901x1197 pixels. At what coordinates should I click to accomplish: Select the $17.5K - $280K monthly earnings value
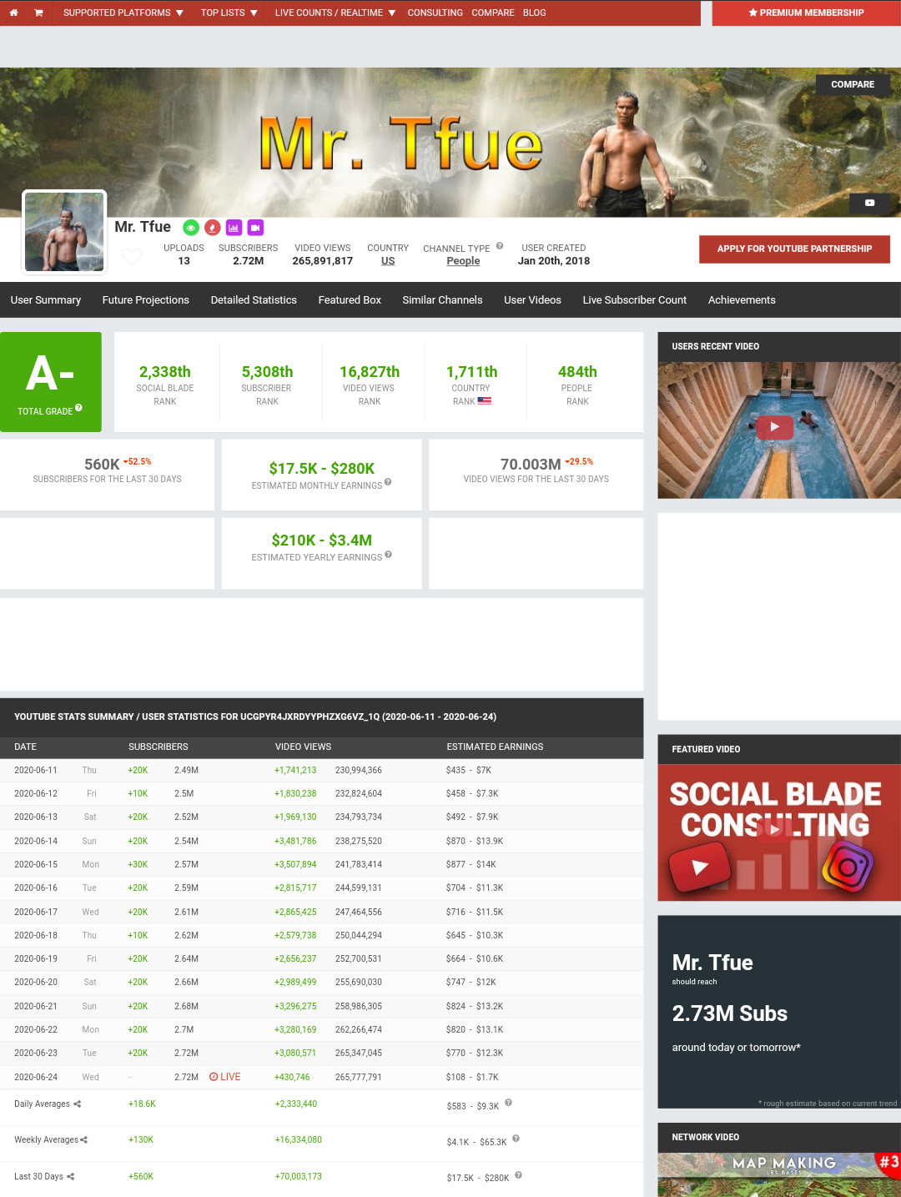(x=322, y=469)
